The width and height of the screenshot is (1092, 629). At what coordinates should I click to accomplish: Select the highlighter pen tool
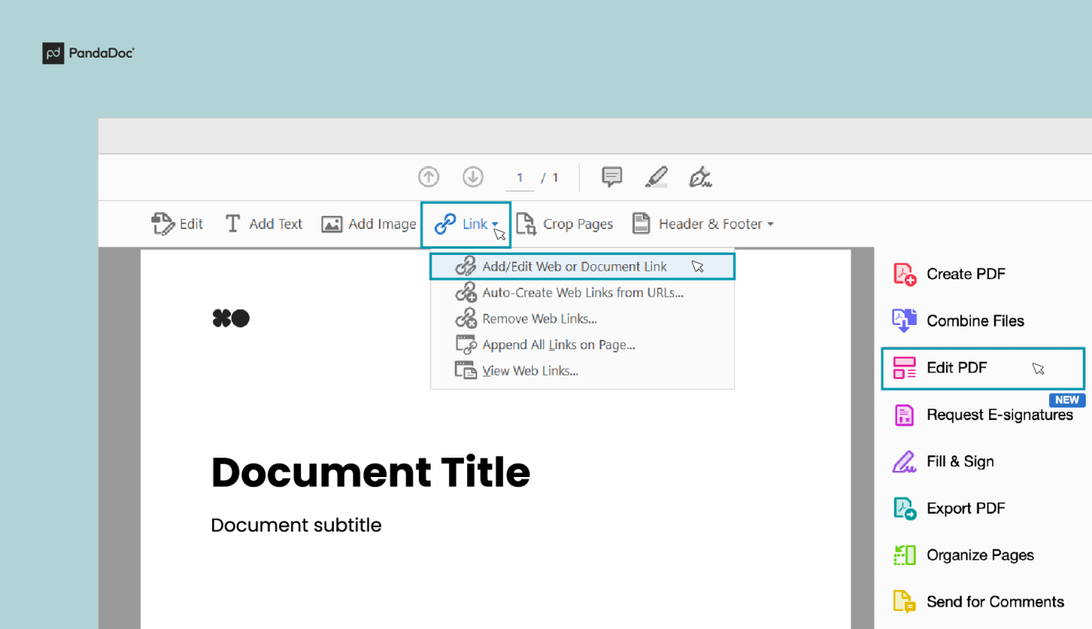point(657,178)
